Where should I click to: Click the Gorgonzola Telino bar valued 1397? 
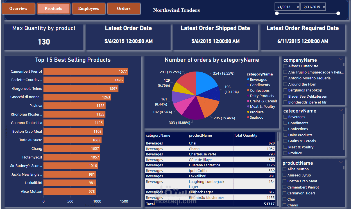coord(81,89)
